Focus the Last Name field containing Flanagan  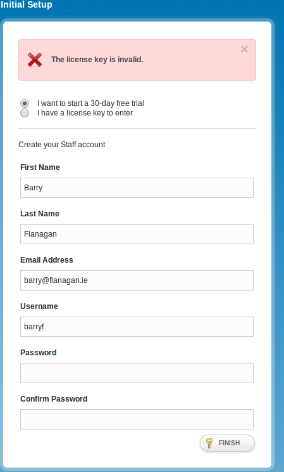pos(137,234)
